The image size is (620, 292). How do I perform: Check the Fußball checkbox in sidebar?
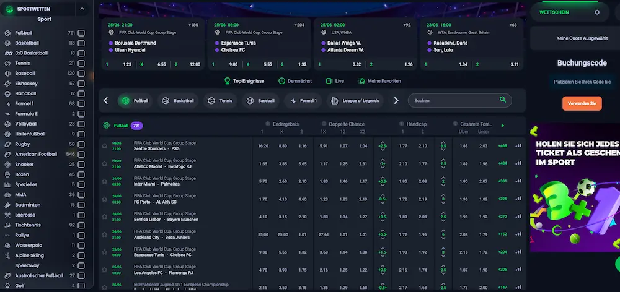coord(81,33)
